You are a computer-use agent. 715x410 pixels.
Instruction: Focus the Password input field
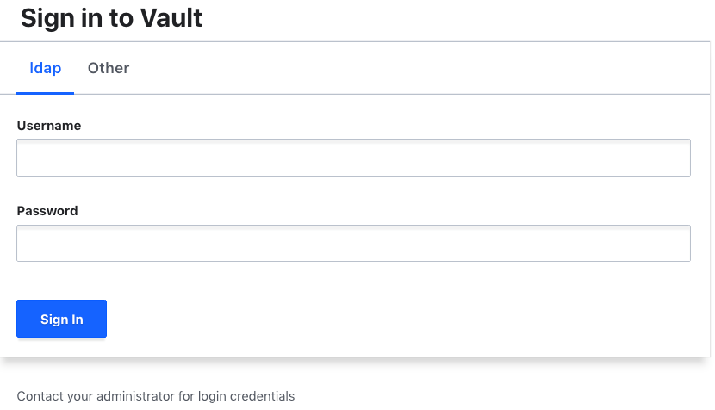click(x=353, y=244)
